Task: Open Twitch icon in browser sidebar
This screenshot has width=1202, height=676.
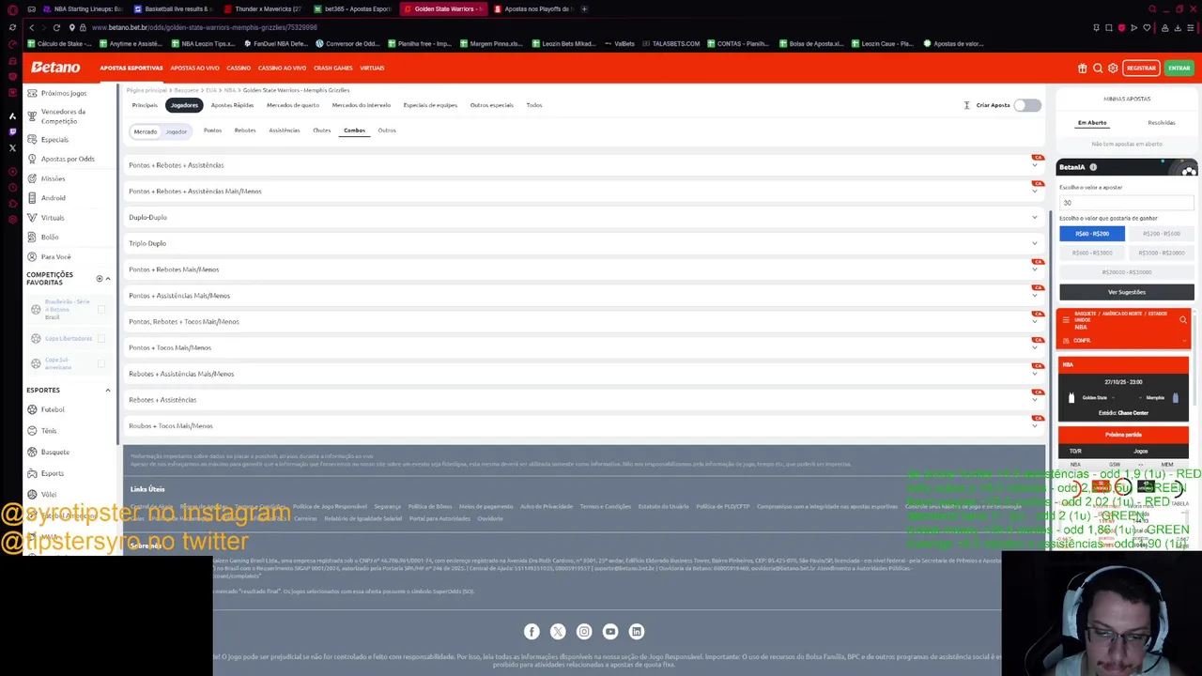Action: [12, 132]
